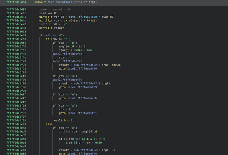The height and width of the screenshot is (155, 228).
Task: Click the condition if (rdx == 'u')
Action: (x=65, y=95)
